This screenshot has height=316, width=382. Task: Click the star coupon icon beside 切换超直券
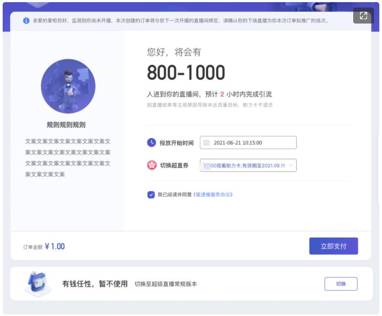tap(152, 165)
